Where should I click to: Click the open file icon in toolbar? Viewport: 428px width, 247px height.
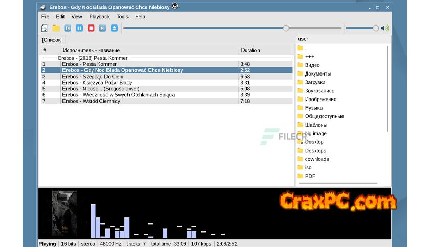coord(45,28)
